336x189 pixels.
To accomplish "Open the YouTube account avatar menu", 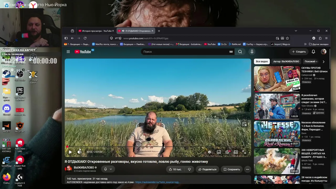I will [324, 52].
